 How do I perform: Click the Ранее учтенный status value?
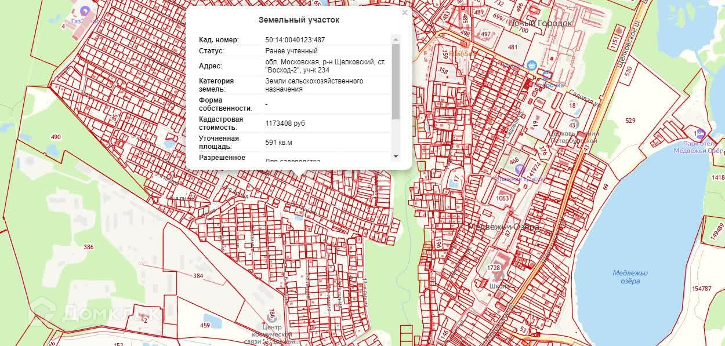click(291, 51)
